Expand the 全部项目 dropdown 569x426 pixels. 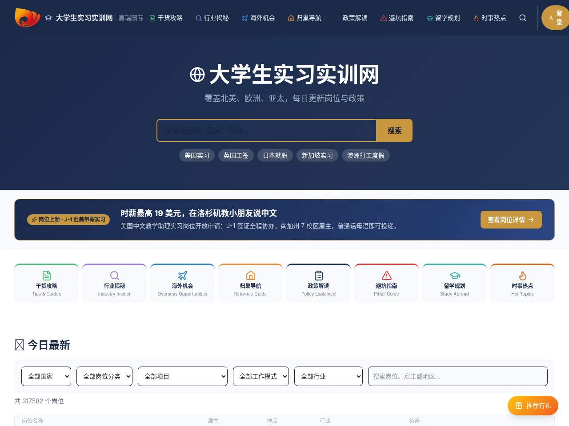coord(183,376)
